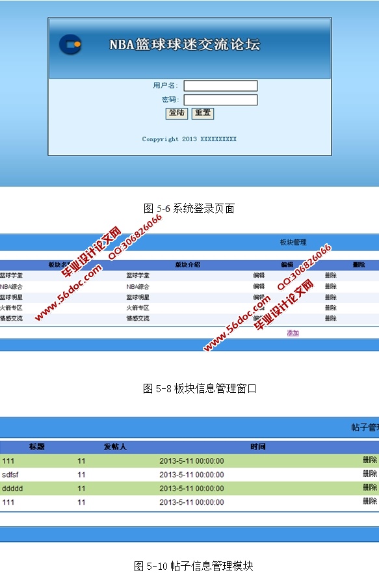Select the 版块介绍 column header
Image resolution: width=379 pixels, height=575 pixels.
tap(188, 265)
